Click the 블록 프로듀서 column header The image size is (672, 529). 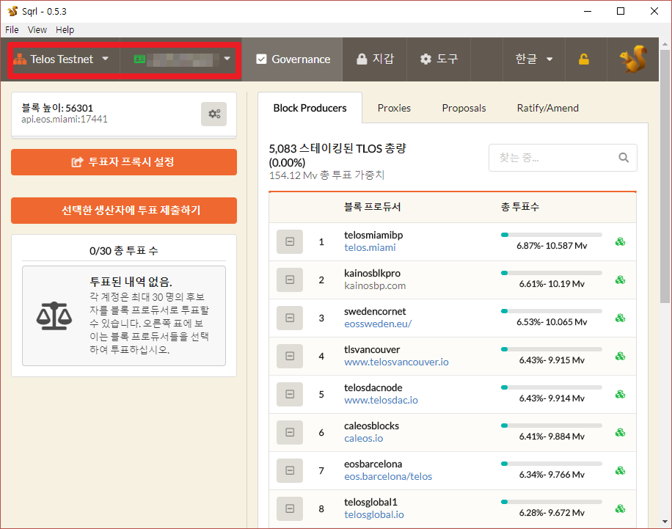coord(372,207)
